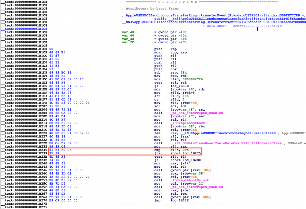
Task: Click 'mov r14, [rbx+90h]' at address 1B1FB
Action: 177,103
